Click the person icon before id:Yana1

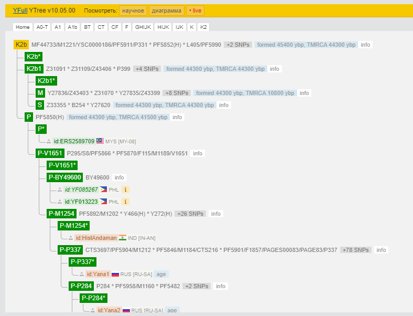tap(82, 275)
